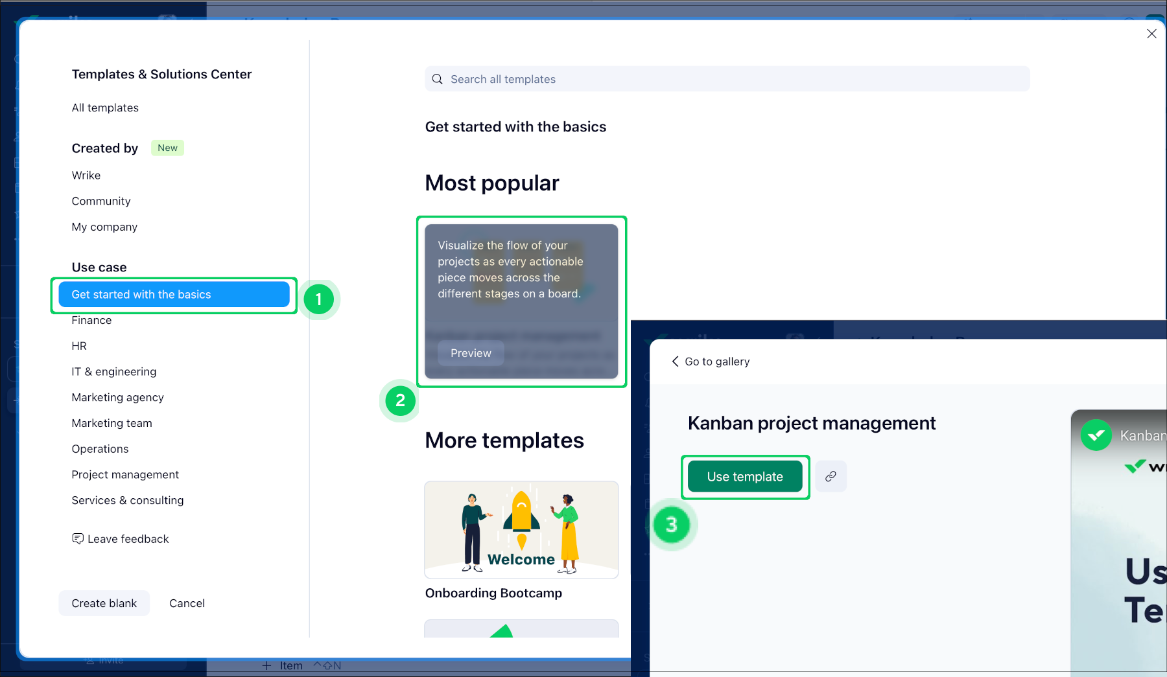Filter templates created by Wrike
The height and width of the screenshot is (677, 1167).
[86, 176]
